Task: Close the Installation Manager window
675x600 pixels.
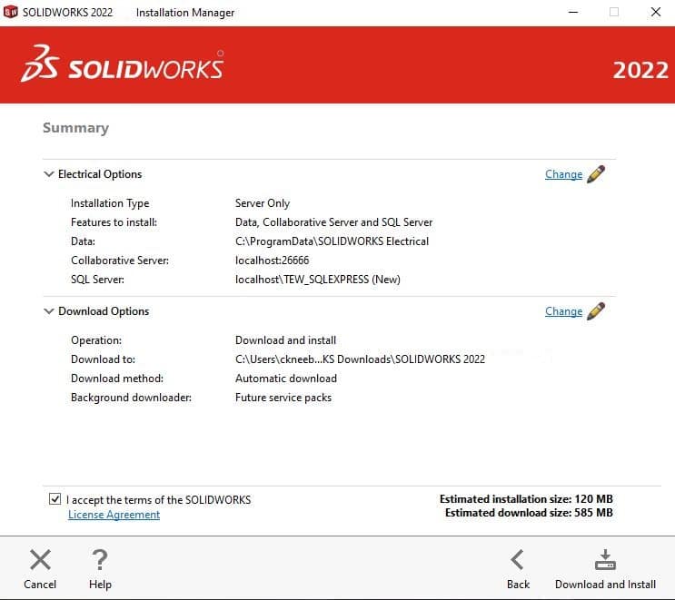Action: [656, 12]
